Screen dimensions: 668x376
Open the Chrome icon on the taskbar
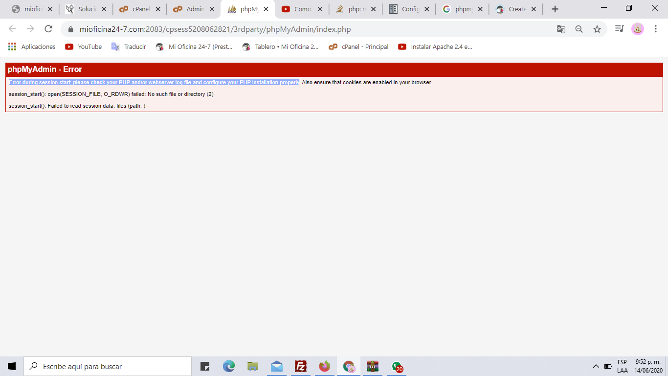[x=349, y=366]
